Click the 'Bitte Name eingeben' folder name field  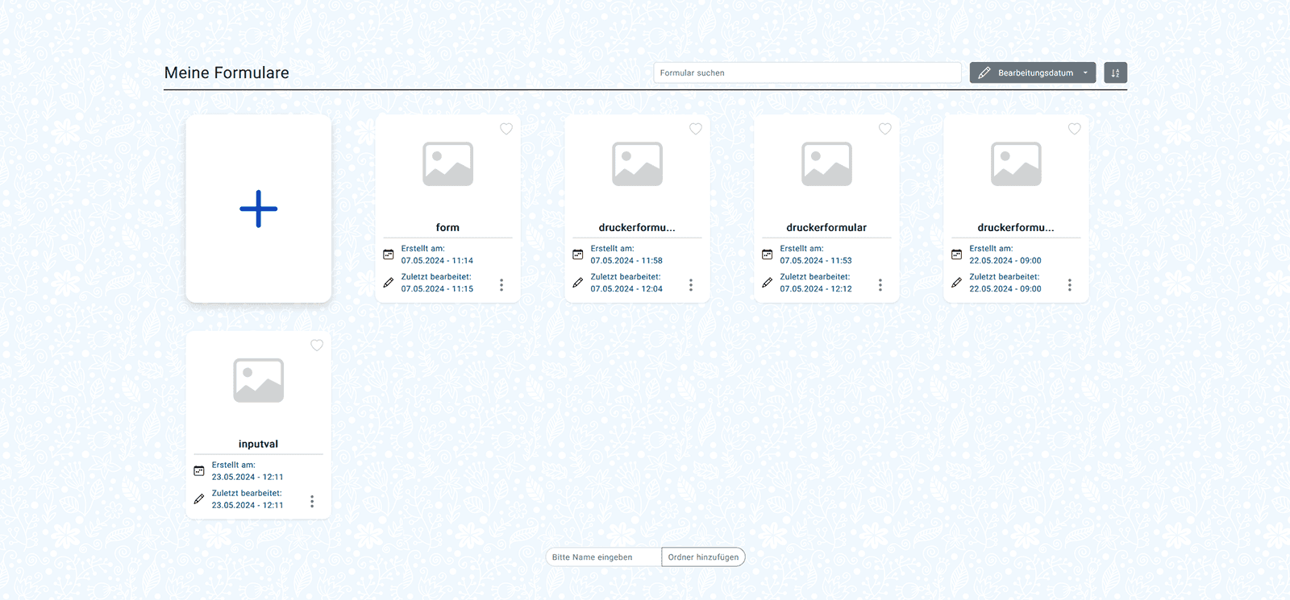[x=603, y=557]
